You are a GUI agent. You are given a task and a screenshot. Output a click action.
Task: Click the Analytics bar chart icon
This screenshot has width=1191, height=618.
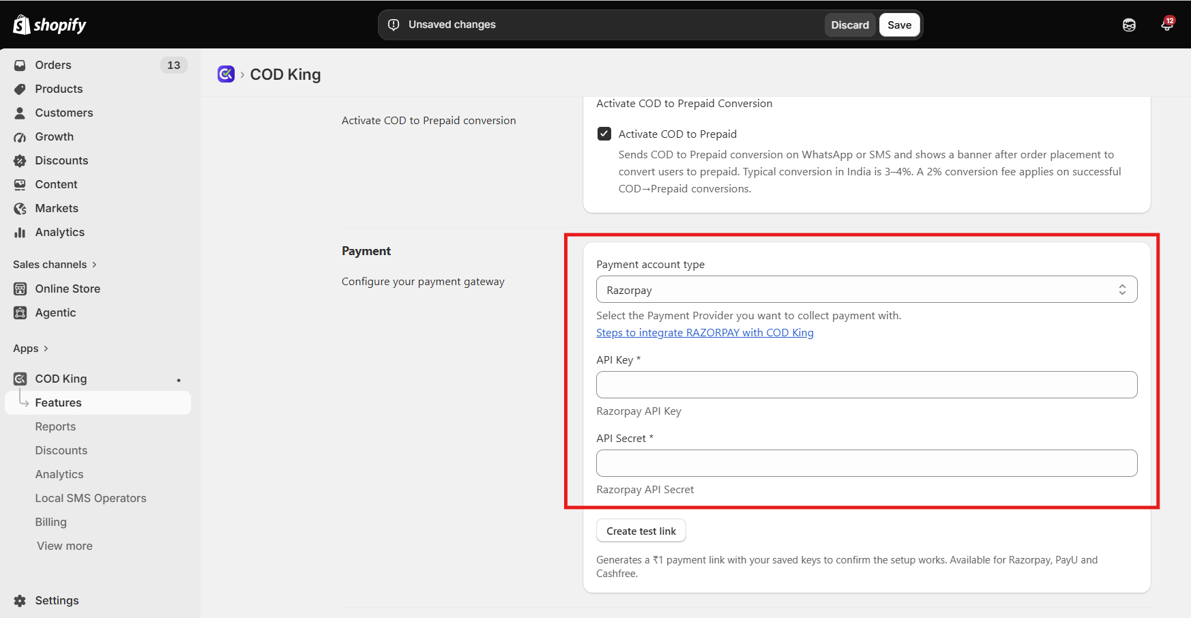[x=20, y=232]
